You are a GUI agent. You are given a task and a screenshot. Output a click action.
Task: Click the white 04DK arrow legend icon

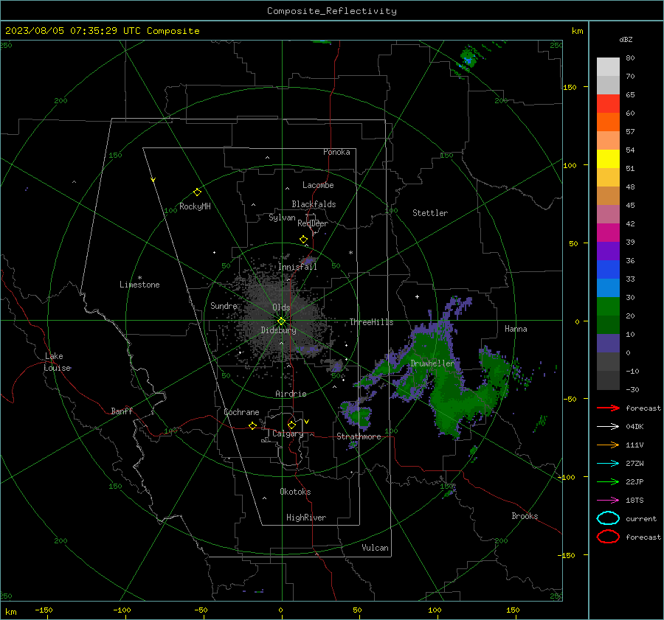tap(608, 426)
